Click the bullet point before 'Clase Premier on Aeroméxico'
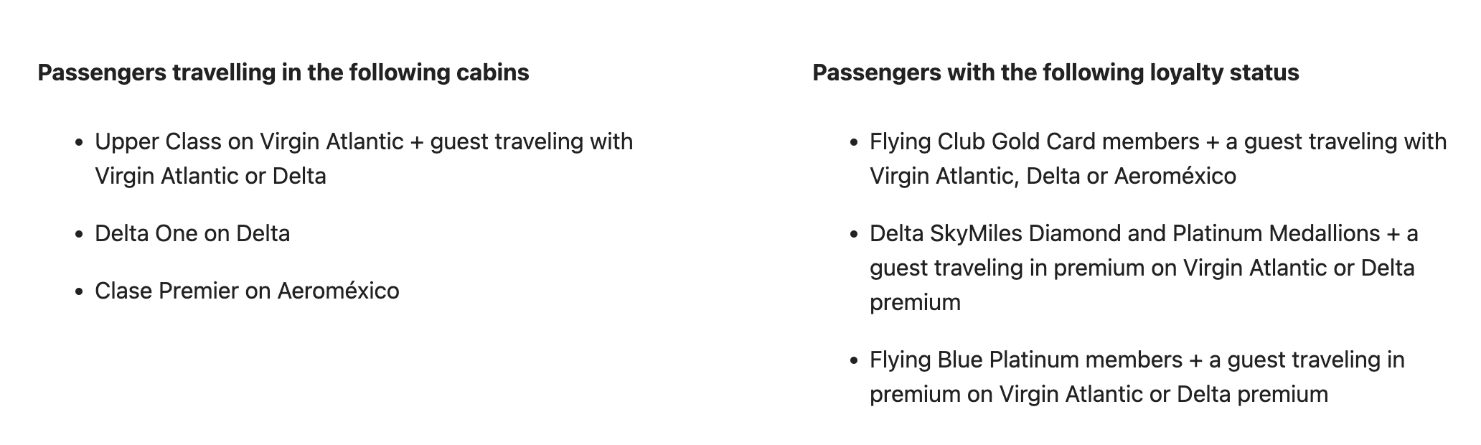 tap(80, 292)
